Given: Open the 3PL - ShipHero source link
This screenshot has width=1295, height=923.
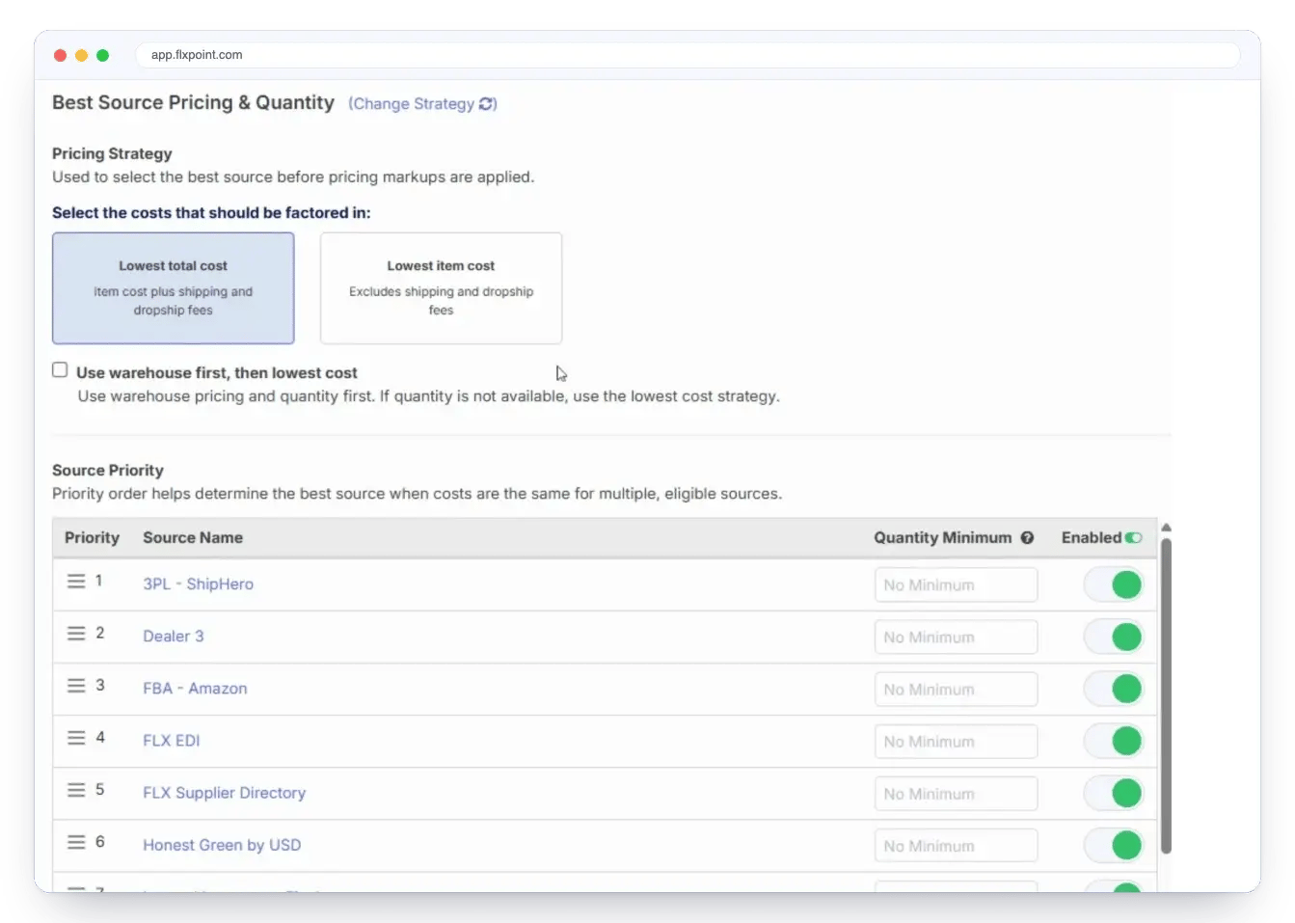Looking at the screenshot, I should pyautogui.click(x=199, y=584).
